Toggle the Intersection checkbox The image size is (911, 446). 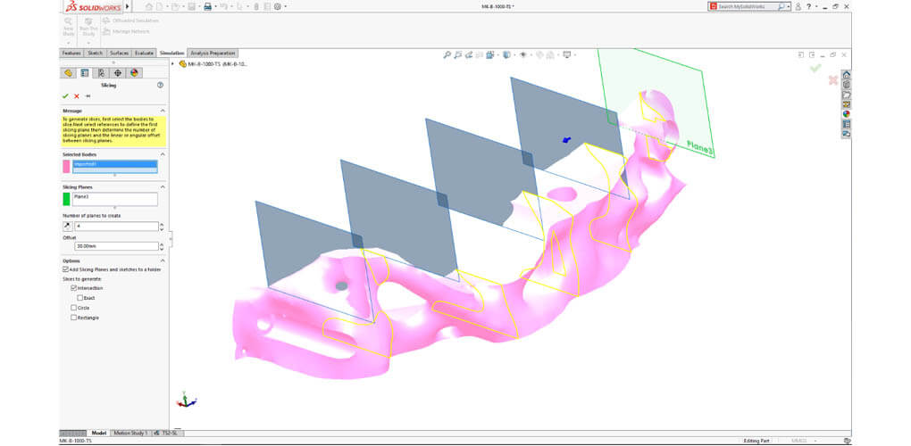point(73,288)
